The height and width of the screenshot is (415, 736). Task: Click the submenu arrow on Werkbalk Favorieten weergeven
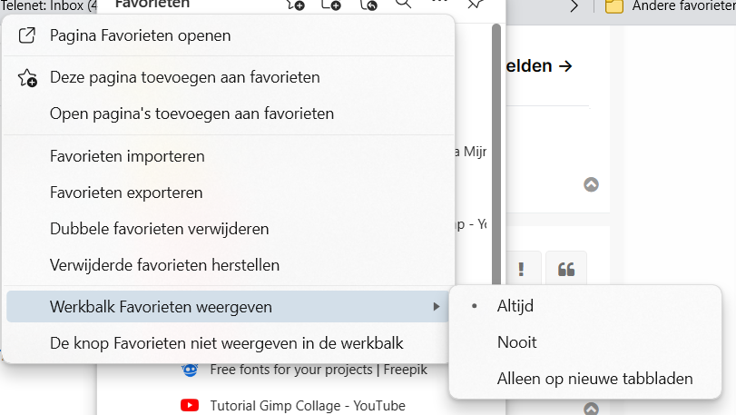436,307
